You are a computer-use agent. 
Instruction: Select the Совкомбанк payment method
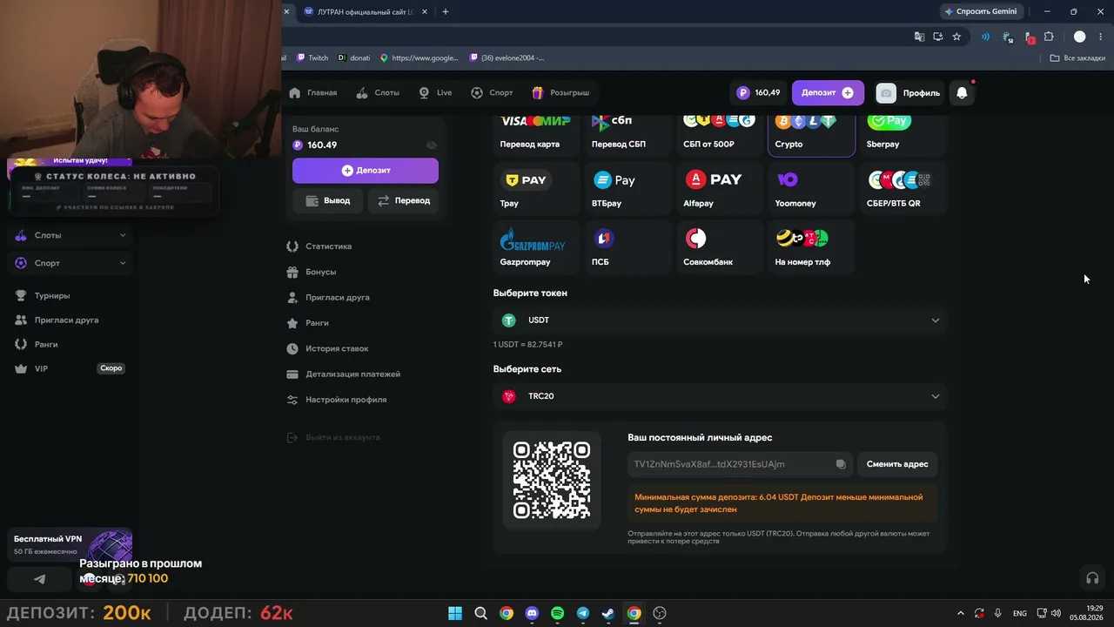(720, 247)
